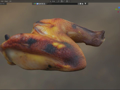Click the globe icon after blue square

[x=39, y=4]
